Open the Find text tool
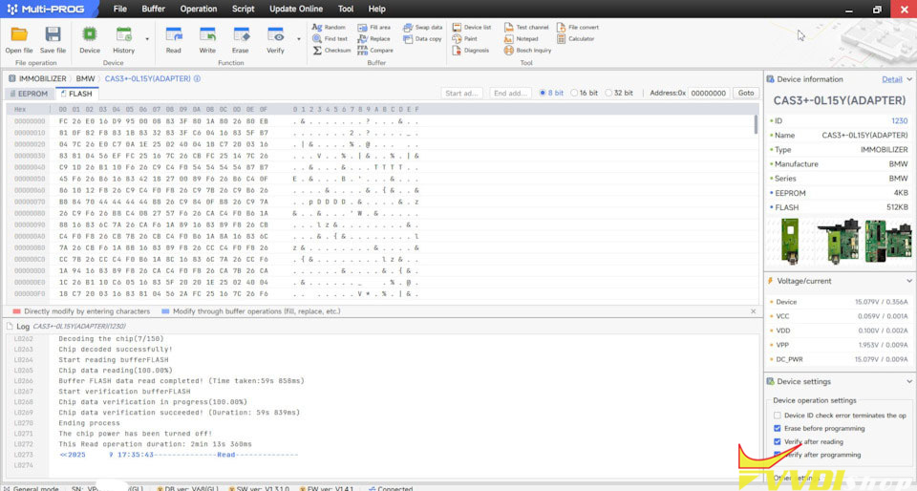Viewport: 917px width, 491px height. point(330,38)
